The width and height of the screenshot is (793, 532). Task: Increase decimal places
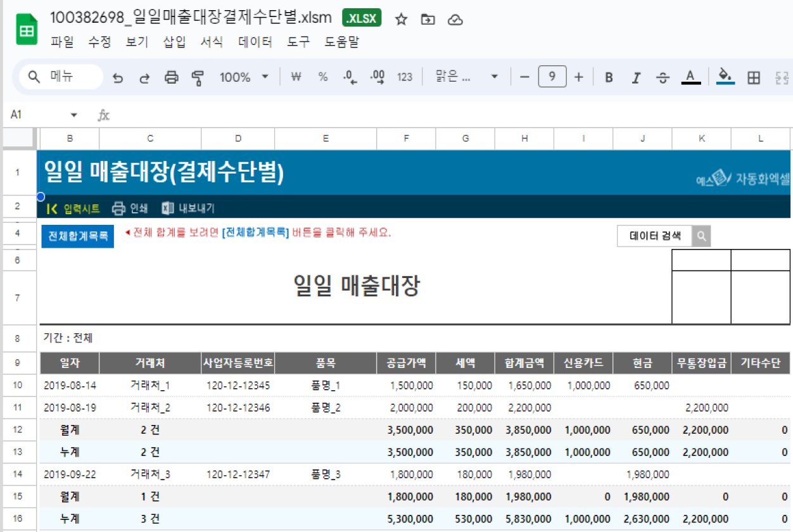(377, 77)
